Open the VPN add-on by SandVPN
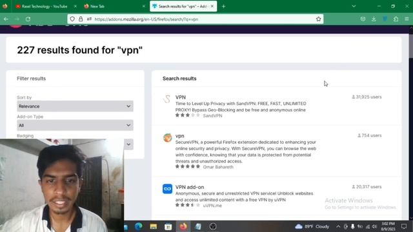Screen dimensions: 413x232 pos(181,97)
